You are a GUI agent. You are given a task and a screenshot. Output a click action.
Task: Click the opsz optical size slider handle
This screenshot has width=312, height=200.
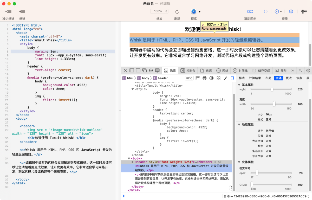(x=257, y=173)
